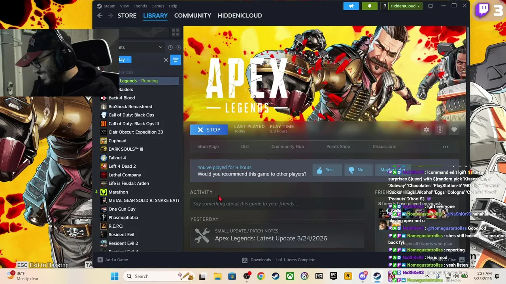Viewport: 506px width, 284px height.
Task: Open Steam announcements megaphone button
Action: [x=351, y=6]
